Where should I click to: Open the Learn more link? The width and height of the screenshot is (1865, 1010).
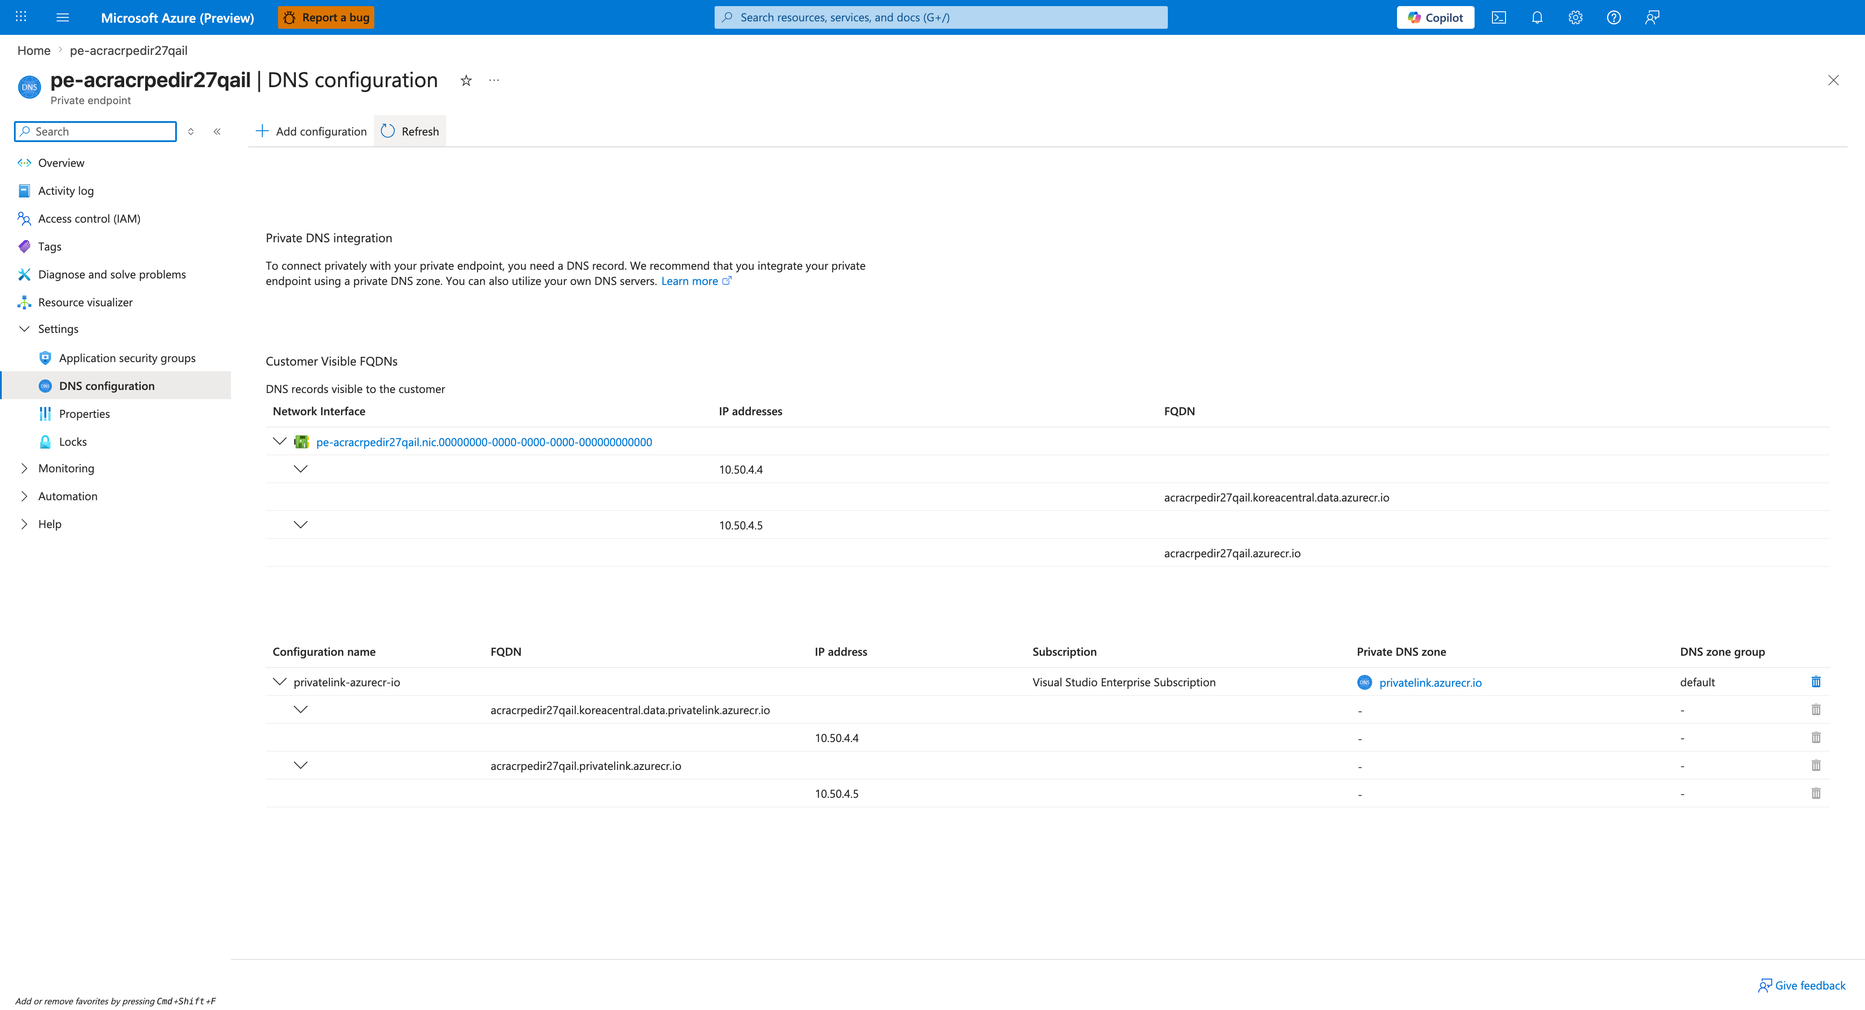tap(696, 281)
